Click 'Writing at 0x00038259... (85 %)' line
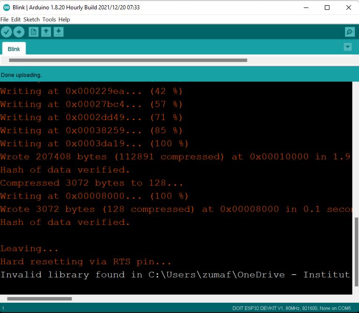Viewport: 359px width, 313px height. point(91,131)
